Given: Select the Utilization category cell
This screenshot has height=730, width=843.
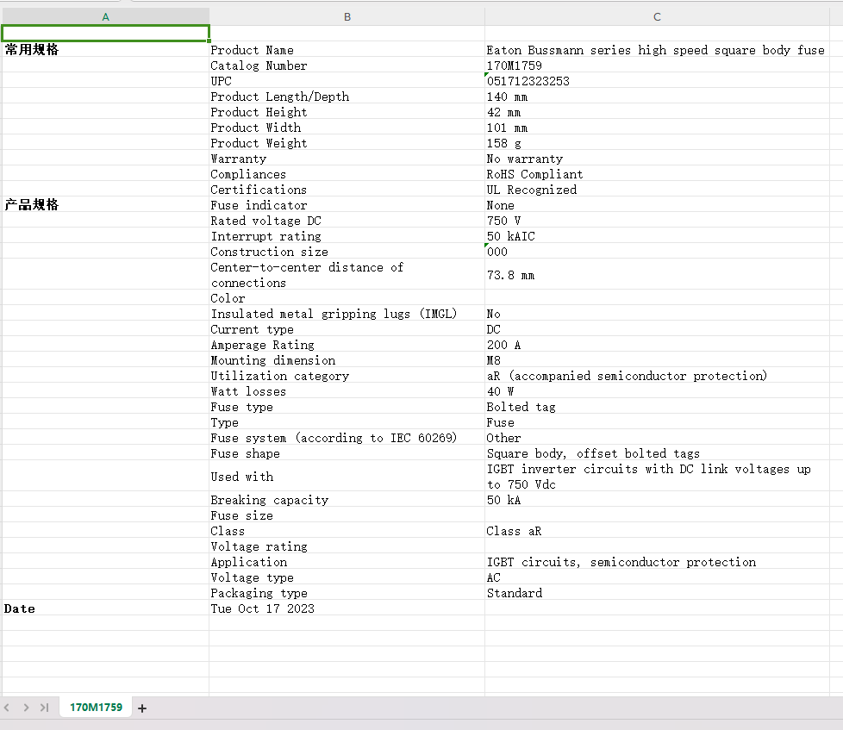Looking at the screenshot, I should 347,376.
